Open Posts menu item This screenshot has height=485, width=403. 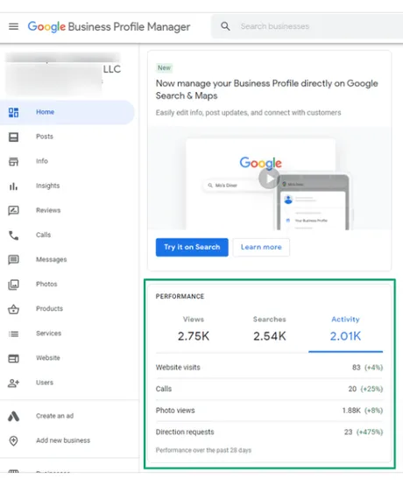click(x=45, y=137)
